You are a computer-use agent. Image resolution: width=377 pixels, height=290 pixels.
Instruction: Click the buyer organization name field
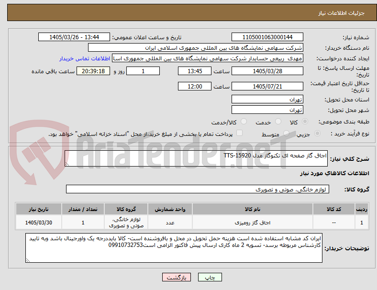[x=196, y=47]
